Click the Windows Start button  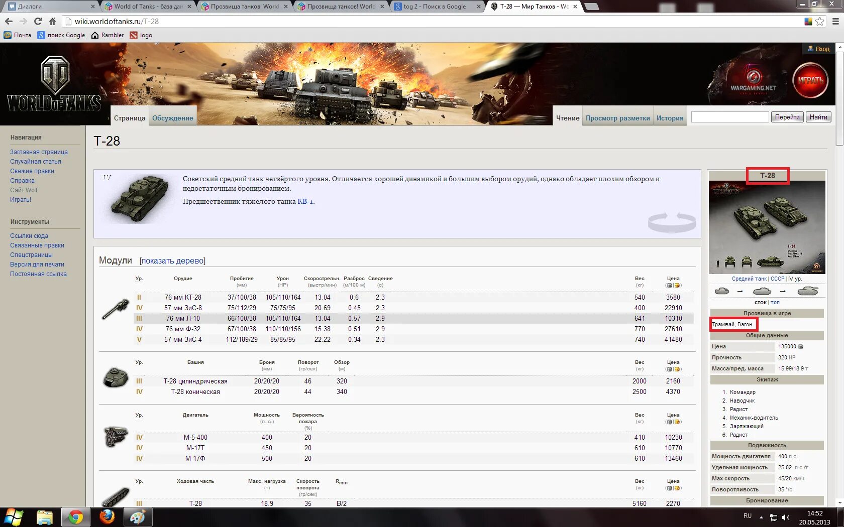(14, 517)
